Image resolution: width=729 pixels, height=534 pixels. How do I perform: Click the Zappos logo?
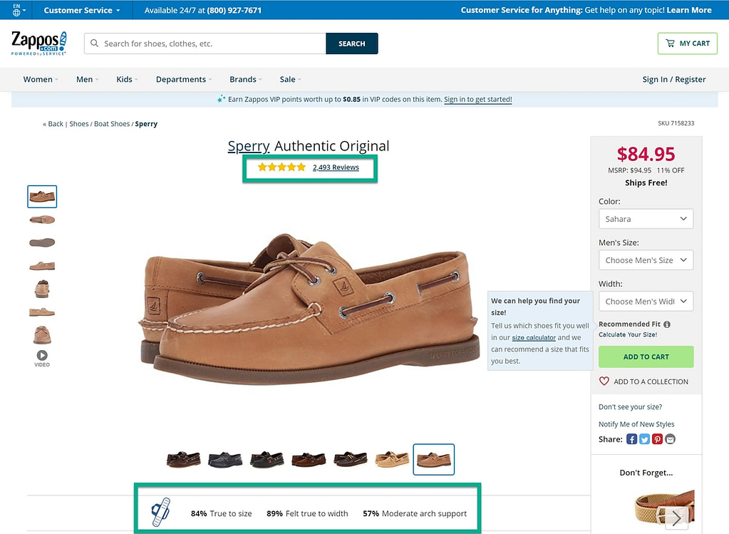coord(38,43)
